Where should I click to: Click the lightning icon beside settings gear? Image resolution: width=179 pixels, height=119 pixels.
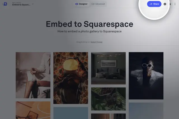(170, 4)
